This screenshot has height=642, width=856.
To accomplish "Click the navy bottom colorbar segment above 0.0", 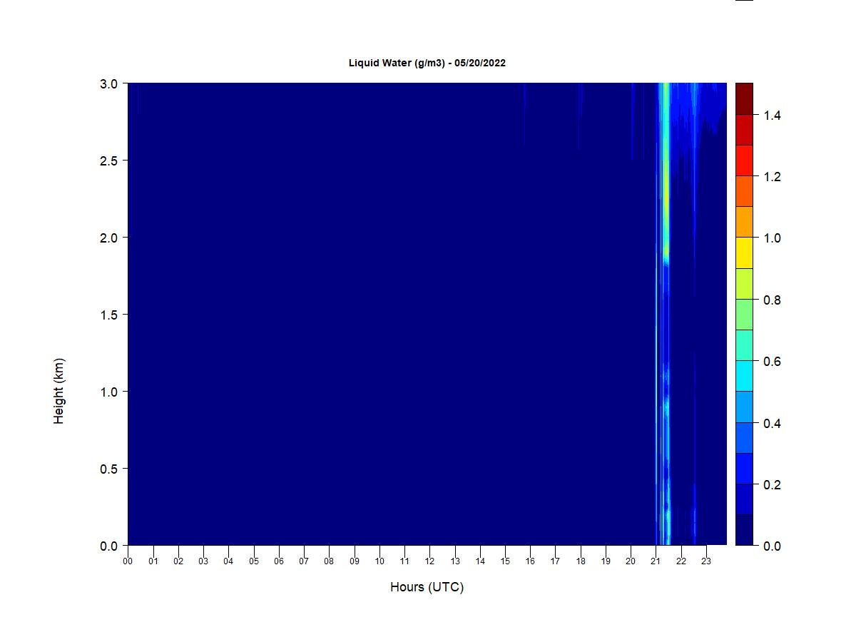I will click(744, 530).
